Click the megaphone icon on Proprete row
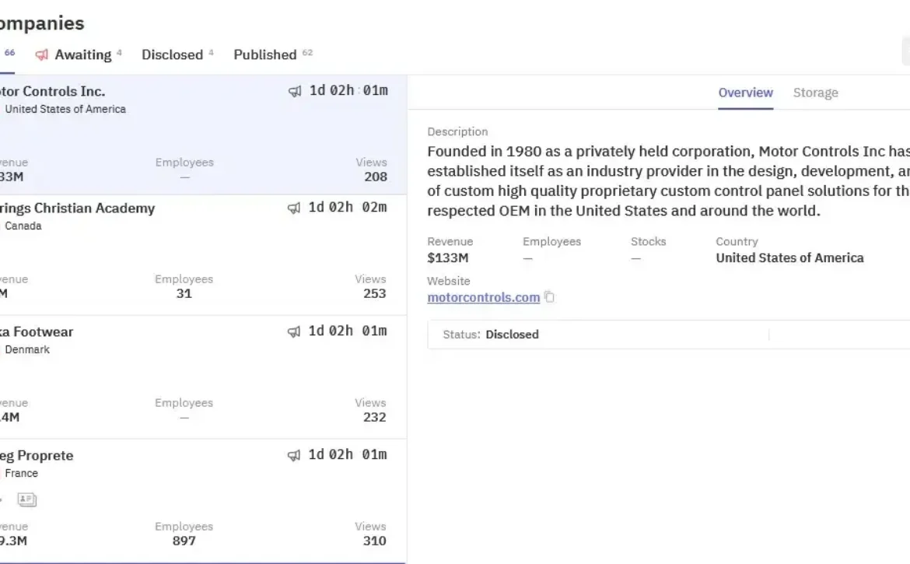910x564 pixels. [295, 455]
